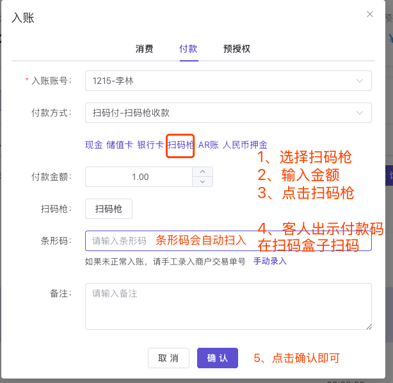Select the 付款 tab
This screenshot has height=383, width=393.
point(189,49)
